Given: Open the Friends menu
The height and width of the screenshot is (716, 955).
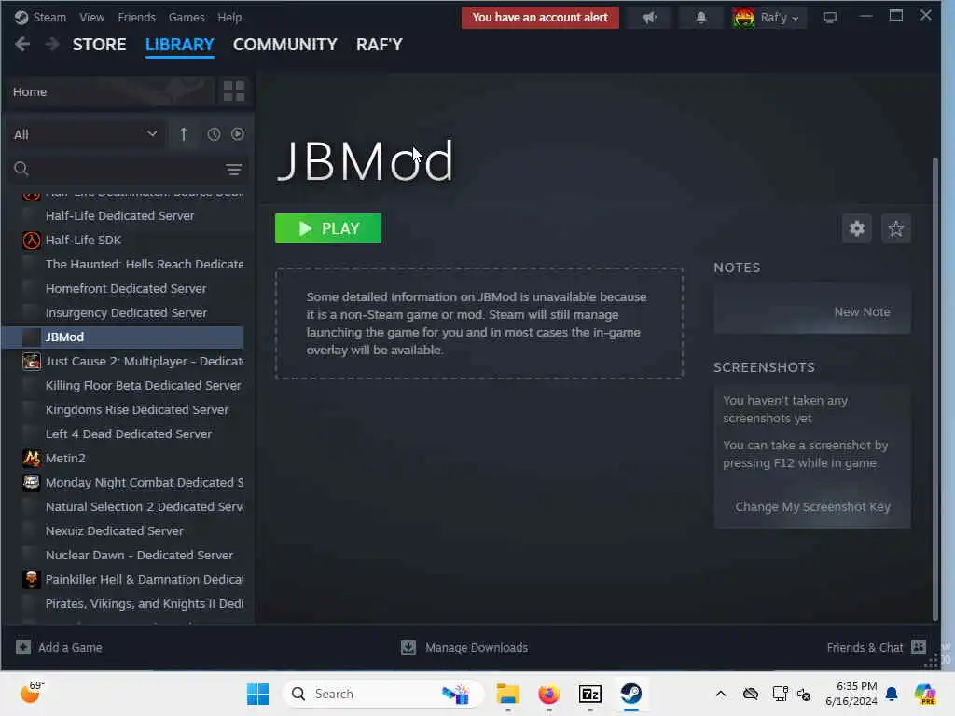Looking at the screenshot, I should (x=136, y=17).
